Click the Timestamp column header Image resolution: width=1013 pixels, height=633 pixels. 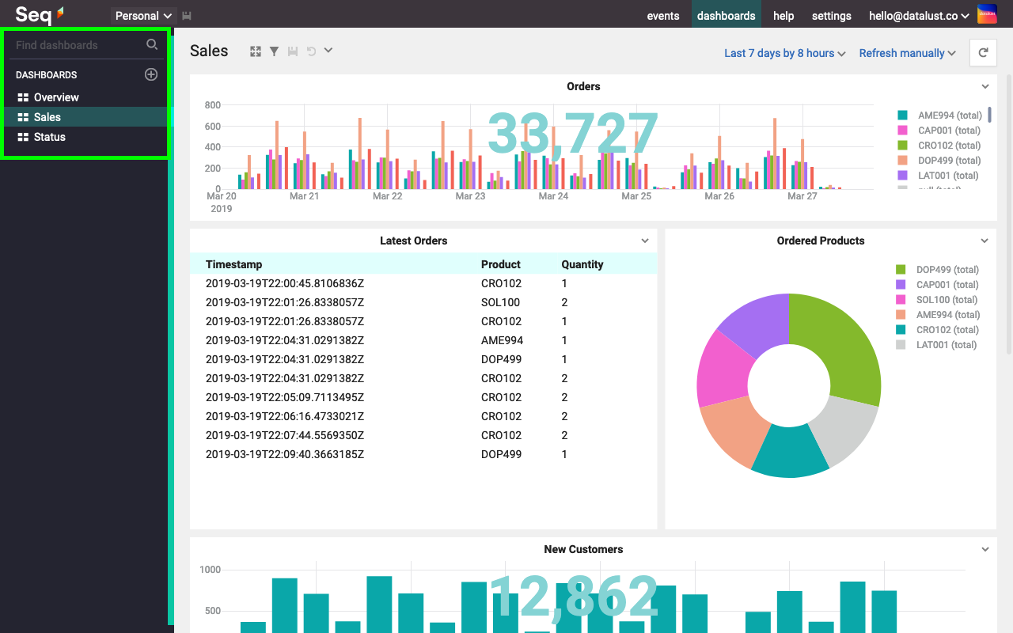coord(233,264)
